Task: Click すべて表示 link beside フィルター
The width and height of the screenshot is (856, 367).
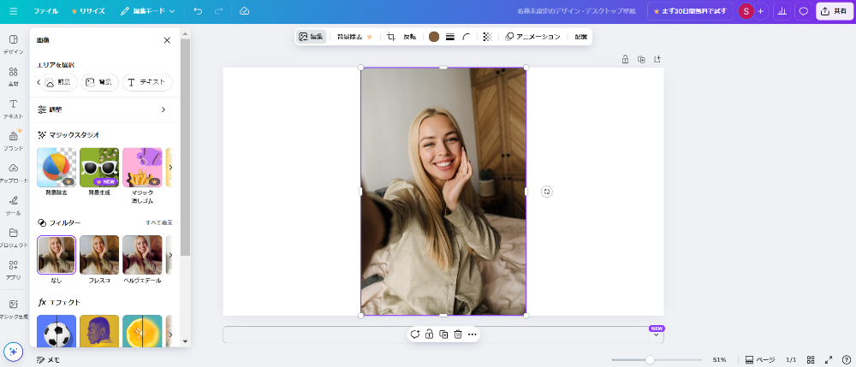Action: coord(158,222)
